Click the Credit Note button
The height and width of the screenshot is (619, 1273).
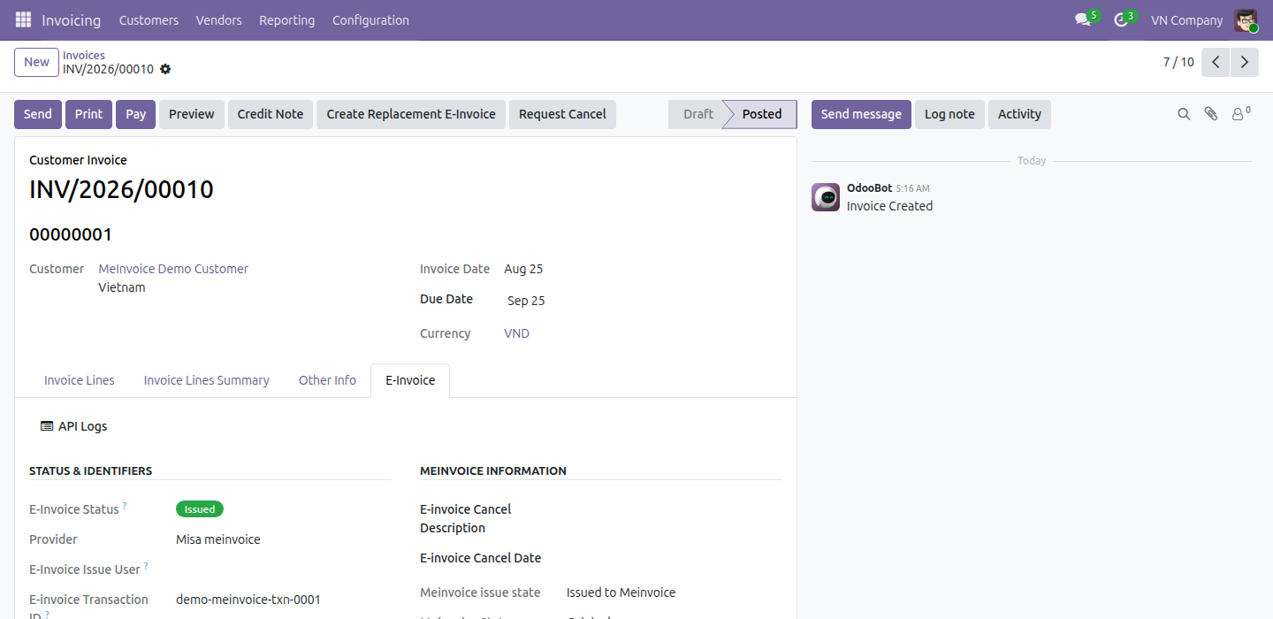271,114
